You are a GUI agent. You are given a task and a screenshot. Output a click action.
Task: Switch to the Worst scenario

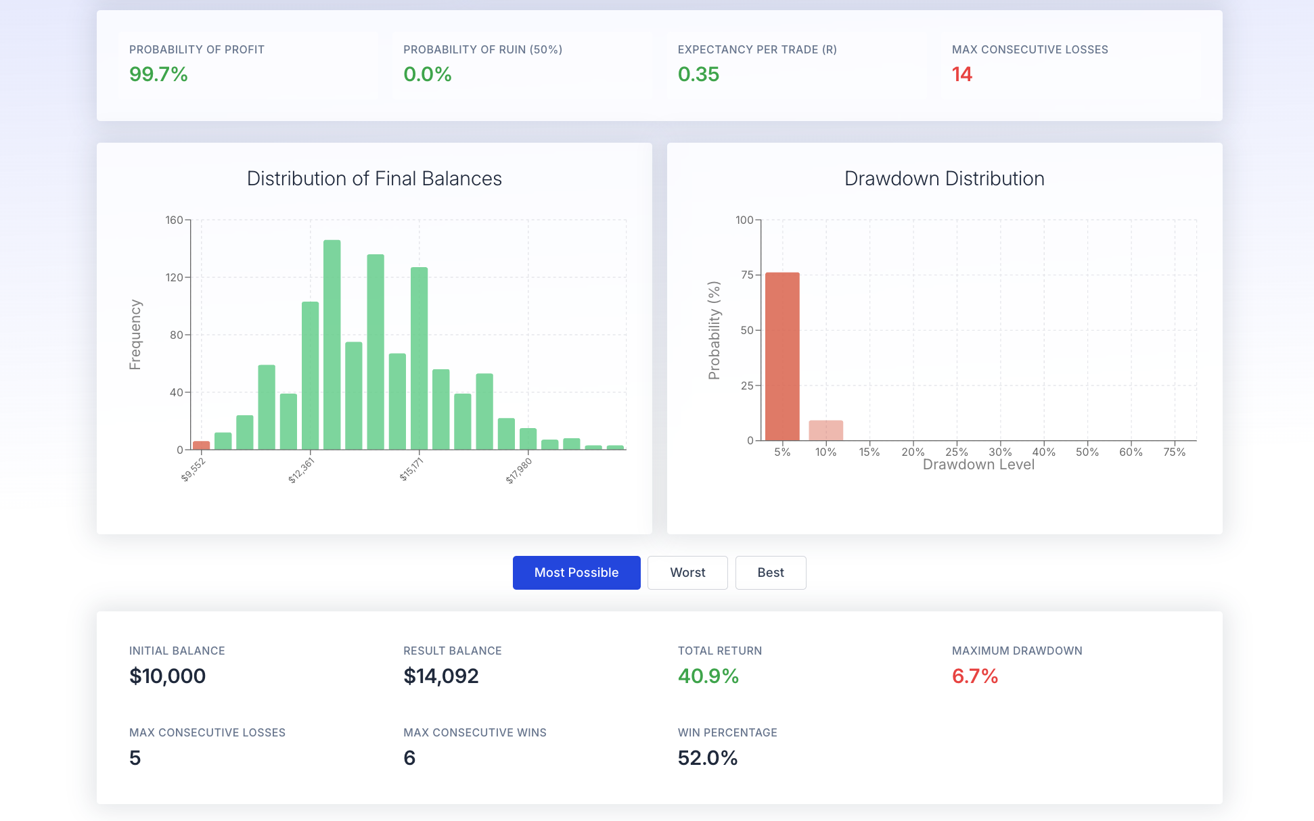click(687, 573)
